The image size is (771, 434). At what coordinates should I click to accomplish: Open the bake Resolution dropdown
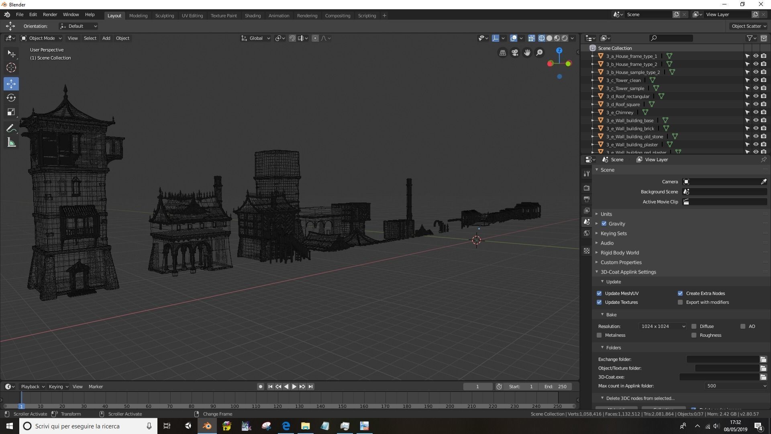tap(663, 326)
